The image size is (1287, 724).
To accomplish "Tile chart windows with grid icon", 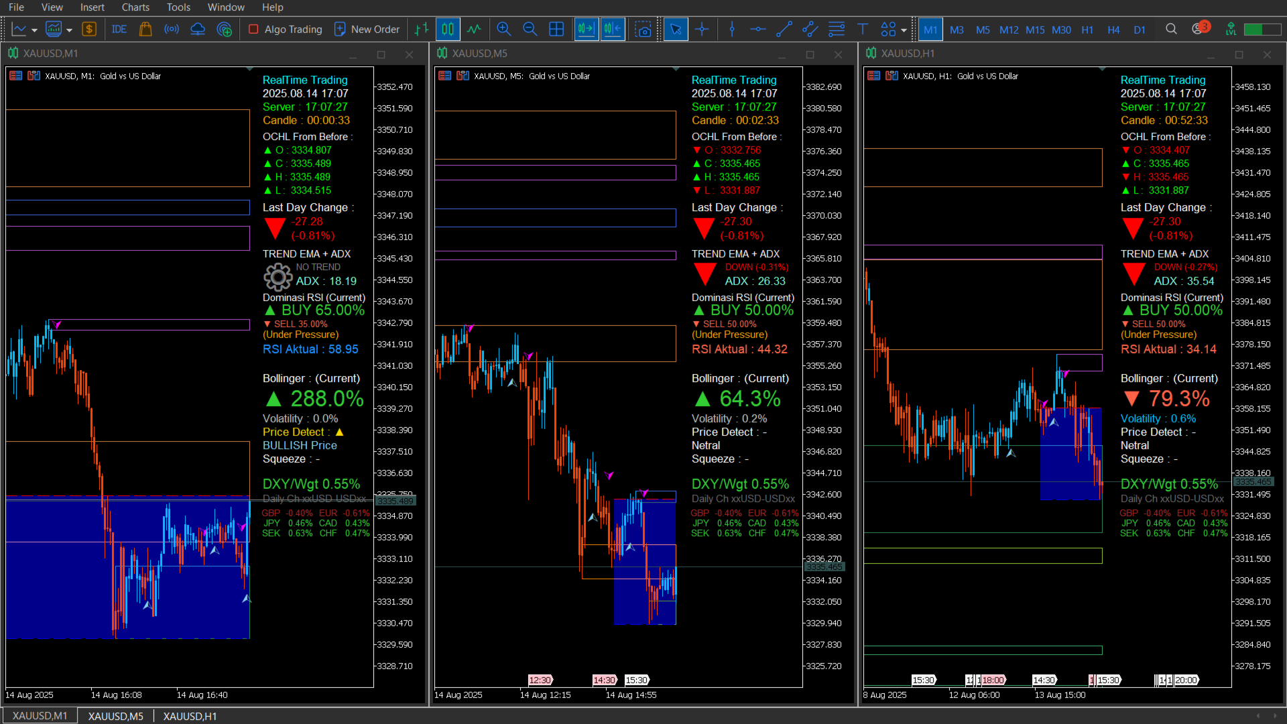I will tap(556, 29).
